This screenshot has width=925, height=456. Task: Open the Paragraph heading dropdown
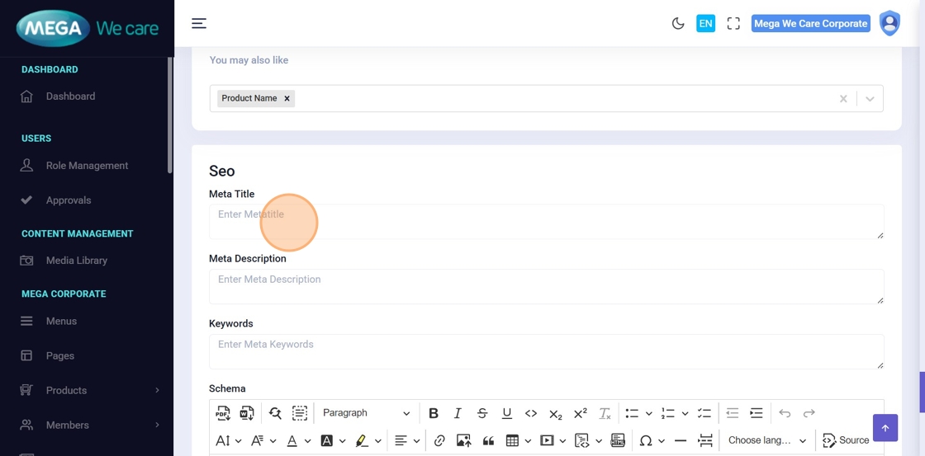point(366,413)
